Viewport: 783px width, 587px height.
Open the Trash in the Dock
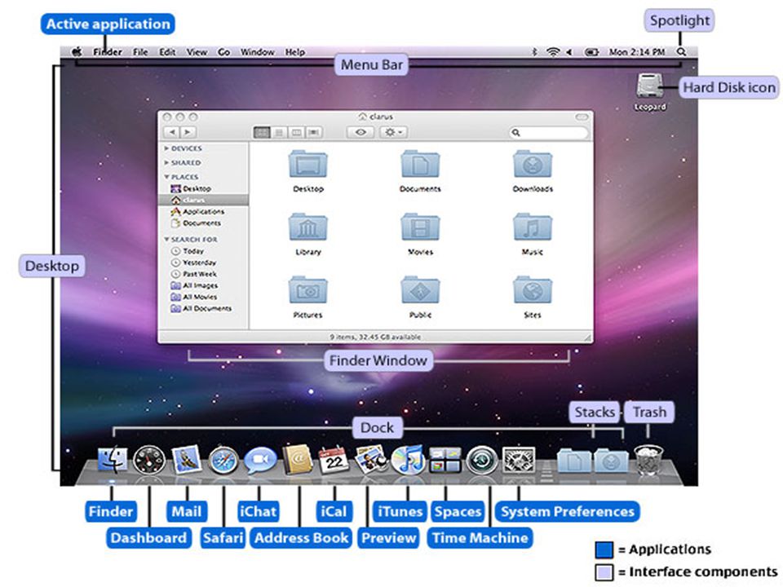(648, 460)
